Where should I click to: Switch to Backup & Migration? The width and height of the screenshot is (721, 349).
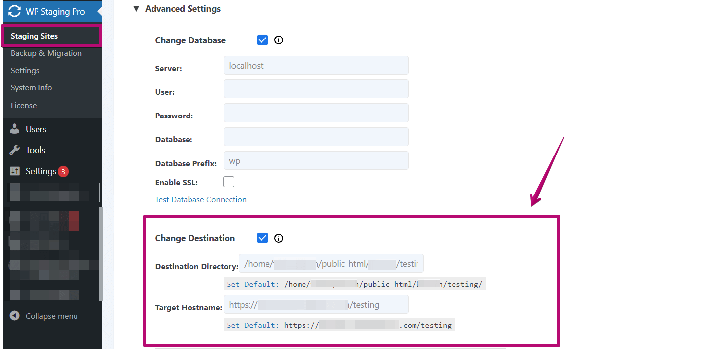coord(46,53)
